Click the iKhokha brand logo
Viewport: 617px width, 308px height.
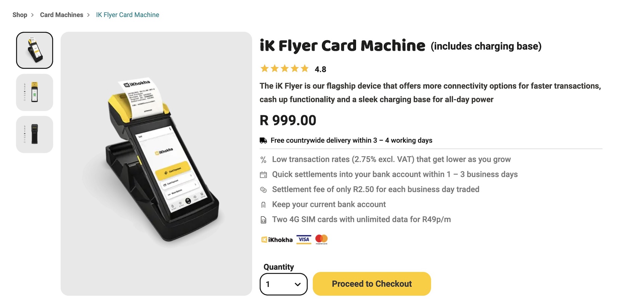click(x=277, y=240)
